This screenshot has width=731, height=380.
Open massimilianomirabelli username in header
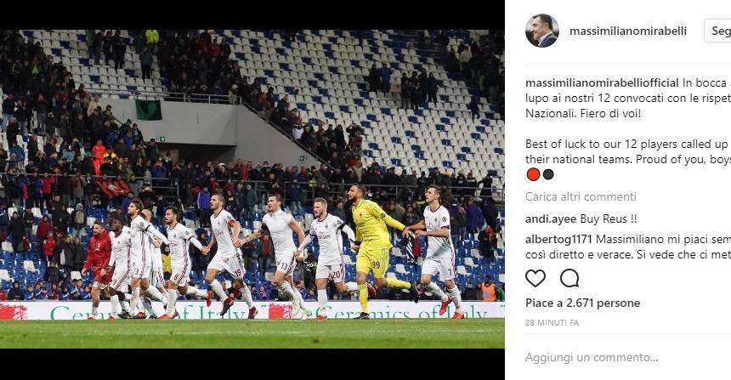click(x=628, y=31)
